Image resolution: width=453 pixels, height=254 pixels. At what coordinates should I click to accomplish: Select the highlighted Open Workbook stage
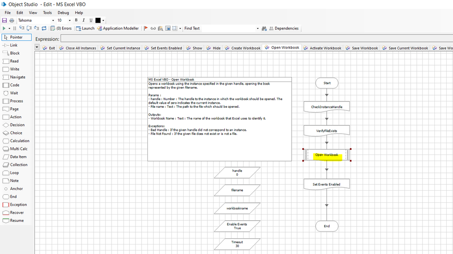point(327,155)
